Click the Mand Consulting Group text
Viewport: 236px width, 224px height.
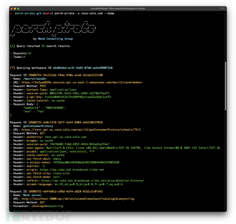coord(55,39)
